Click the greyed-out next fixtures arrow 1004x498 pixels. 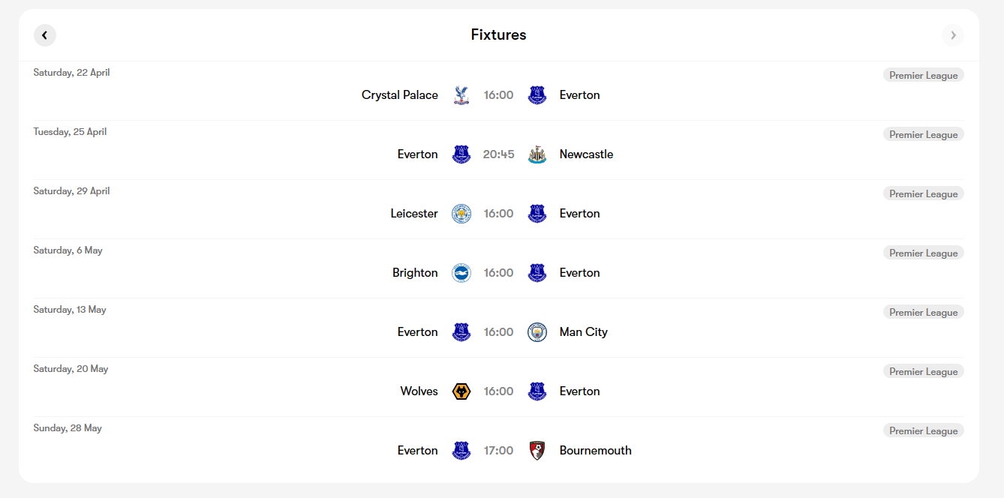click(953, 35)
